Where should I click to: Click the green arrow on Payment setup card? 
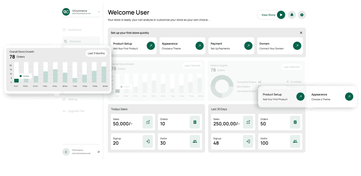tap(248, 46)
